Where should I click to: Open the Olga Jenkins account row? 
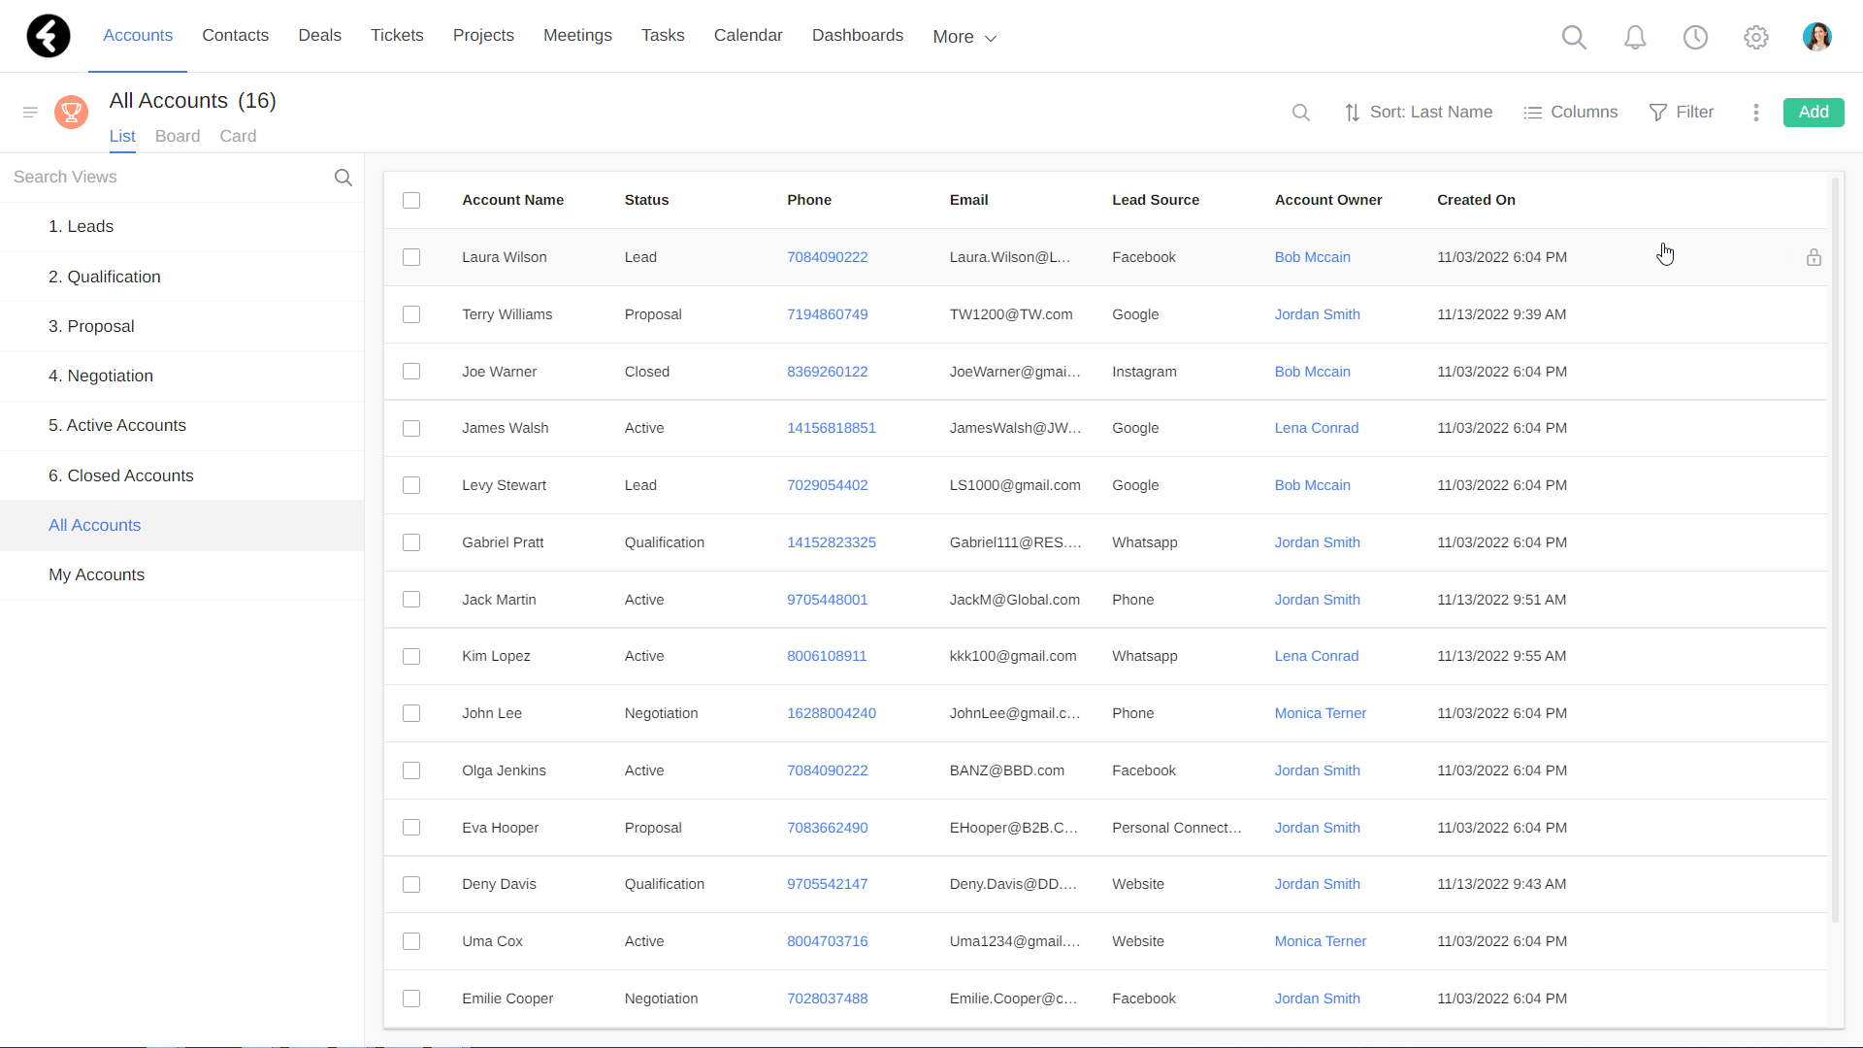[x=1105, y=770]
